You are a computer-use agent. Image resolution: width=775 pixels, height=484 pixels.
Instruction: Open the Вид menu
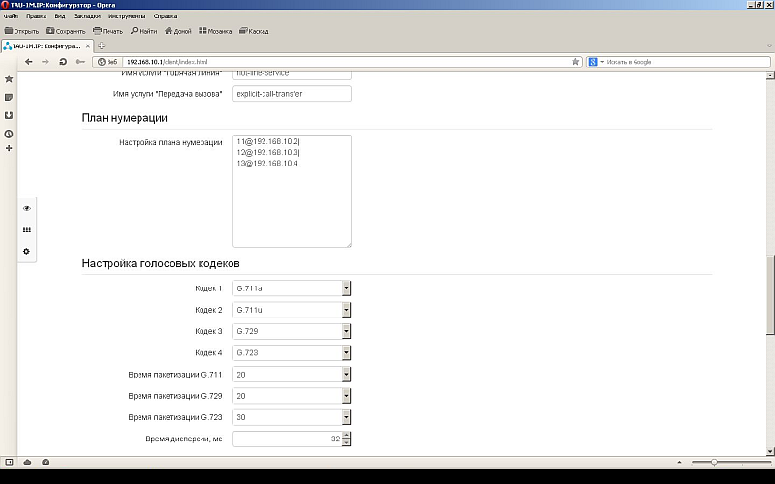[60, 16]
